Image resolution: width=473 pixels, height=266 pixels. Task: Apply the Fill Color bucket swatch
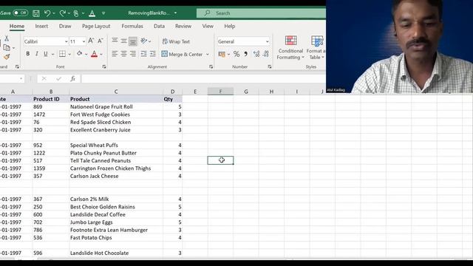(x=79, y=54)
